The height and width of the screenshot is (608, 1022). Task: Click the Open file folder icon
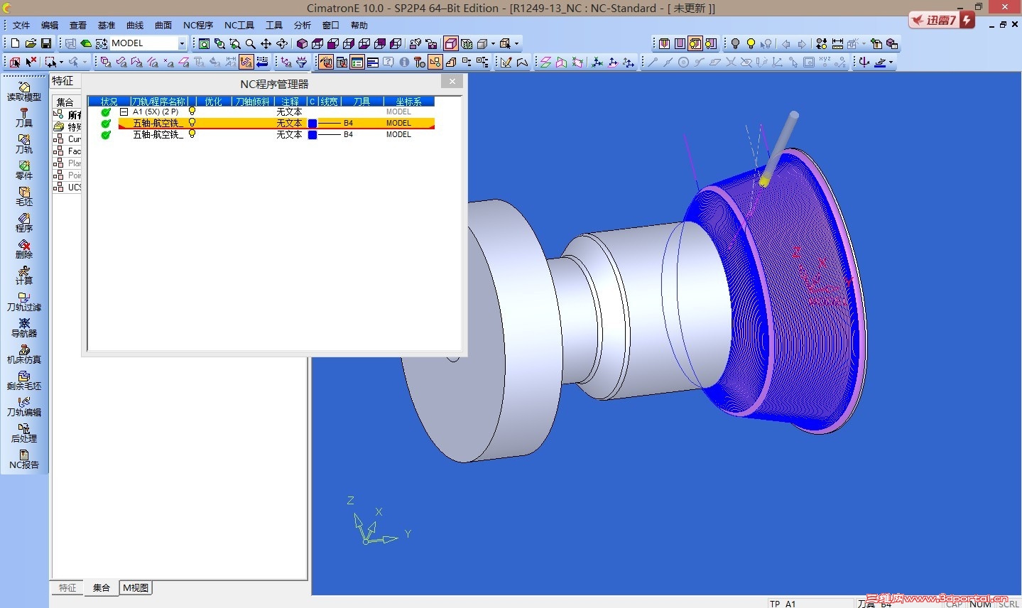coord(31,43)
